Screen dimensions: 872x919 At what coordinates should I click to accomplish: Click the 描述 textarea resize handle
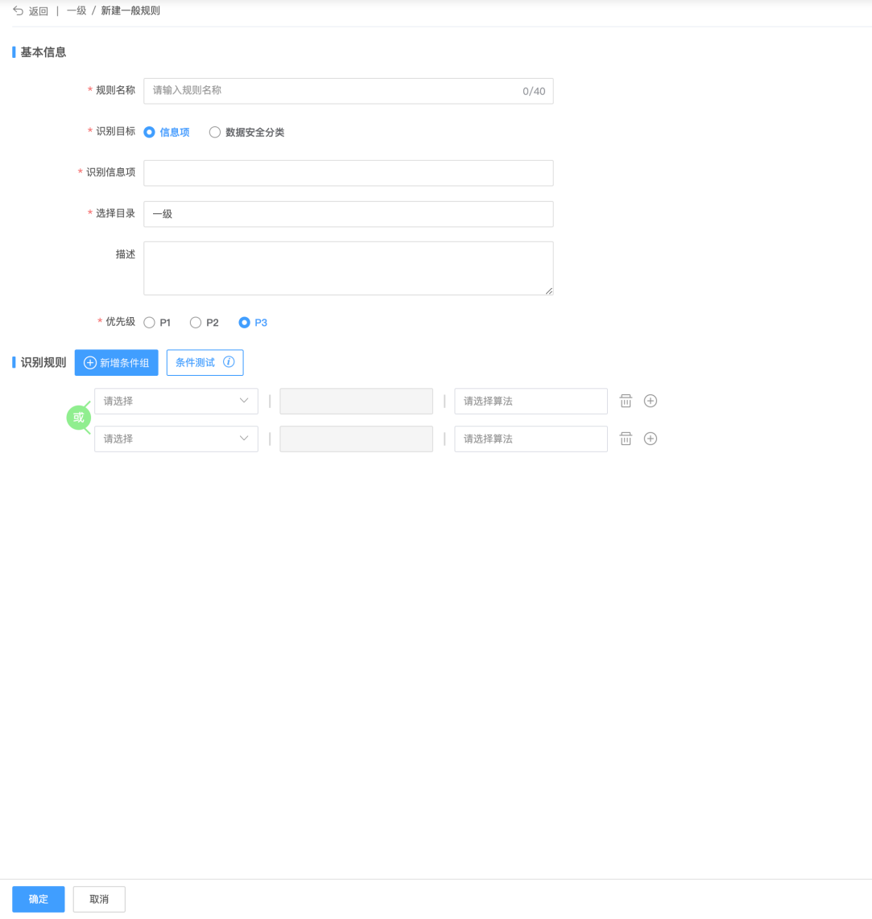pos(549,291)
